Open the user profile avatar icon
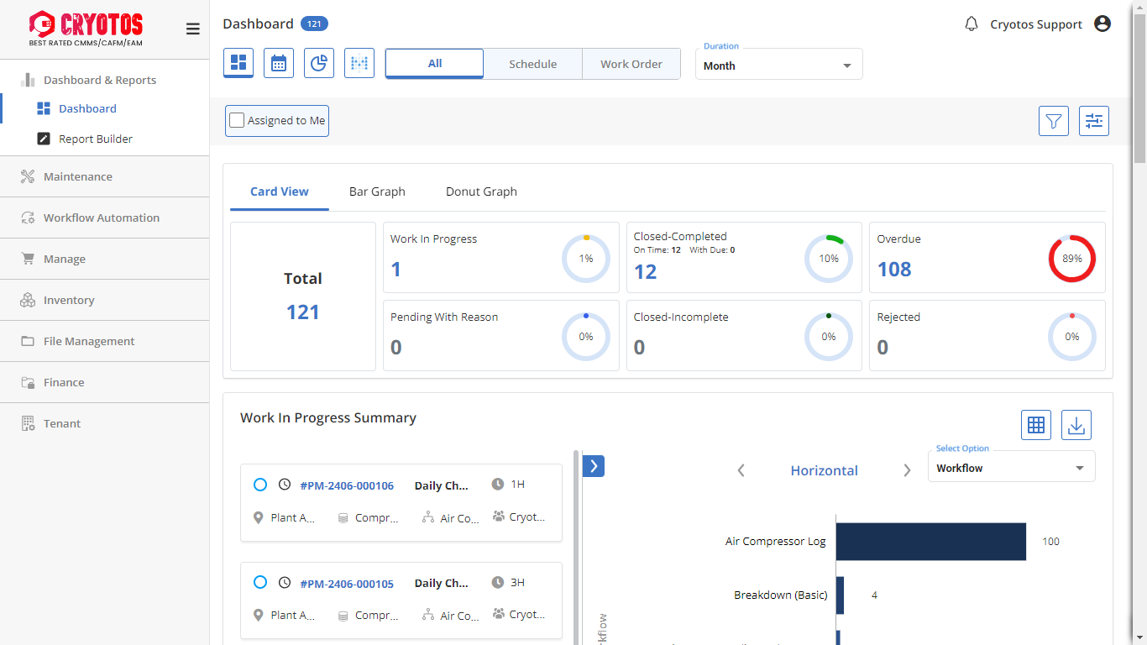The image size is (1147, 645). click(x=1102, y=24)
